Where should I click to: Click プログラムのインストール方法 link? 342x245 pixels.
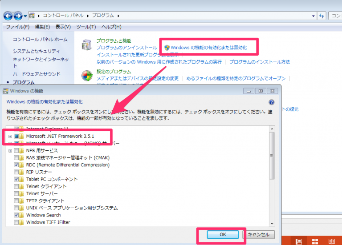(260, 62)
